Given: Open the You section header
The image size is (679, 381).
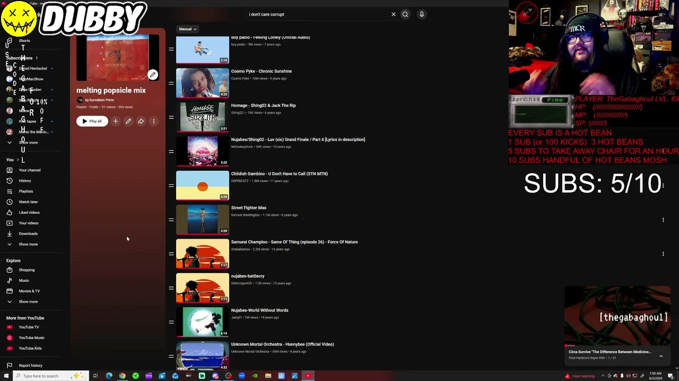Looking at the screenshot, I should [13, 159].
